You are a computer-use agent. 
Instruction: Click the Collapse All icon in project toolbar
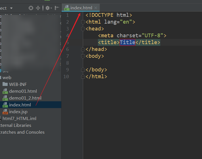(x=38, y=8)
